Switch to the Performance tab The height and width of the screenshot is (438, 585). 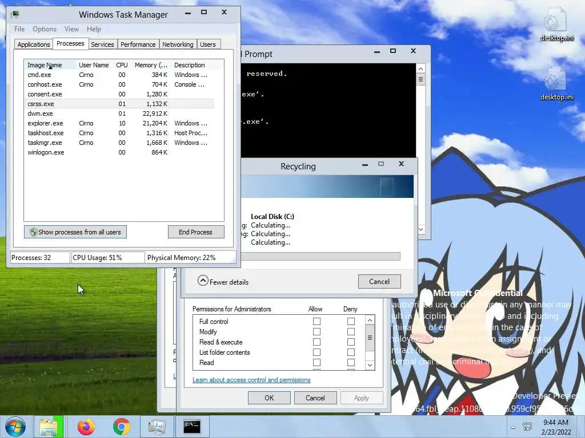pyautogui.click(x=138, y=44)
